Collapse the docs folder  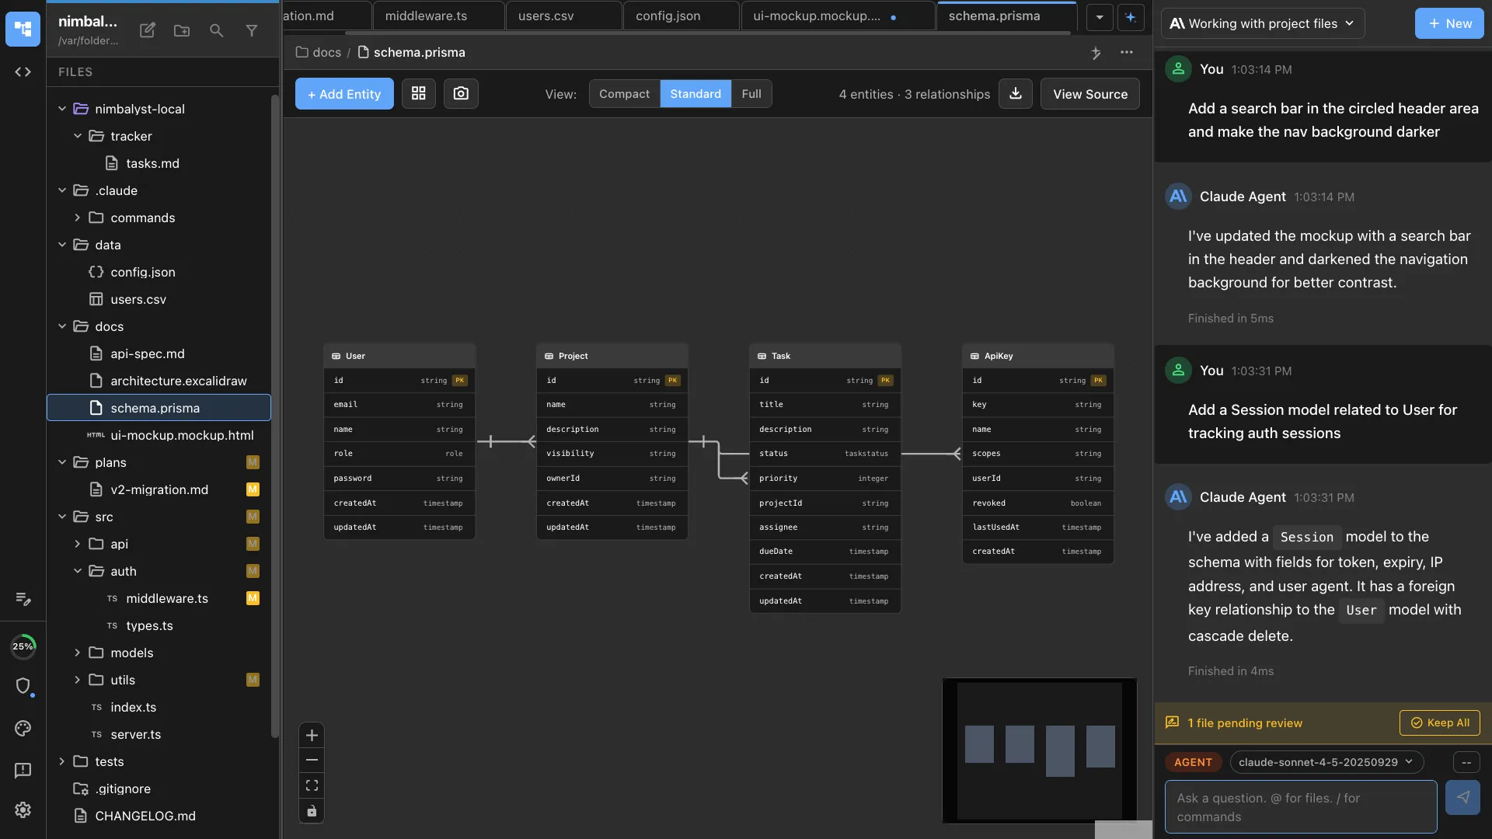click(x=62, y=326)
